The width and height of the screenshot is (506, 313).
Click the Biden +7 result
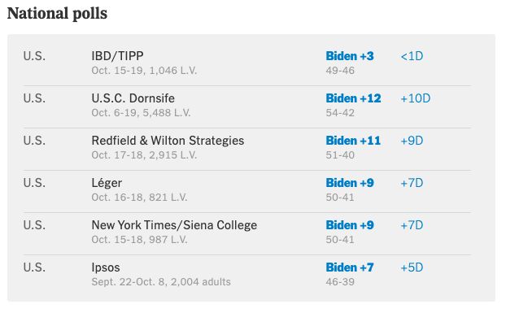tap(350, 267)
